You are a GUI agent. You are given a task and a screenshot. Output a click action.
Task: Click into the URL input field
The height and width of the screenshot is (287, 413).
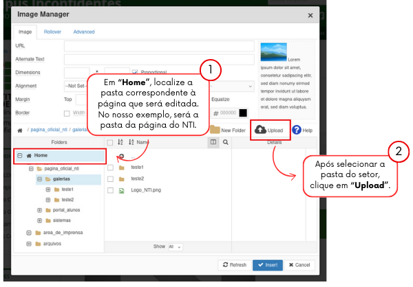click(x=158, y=46)
